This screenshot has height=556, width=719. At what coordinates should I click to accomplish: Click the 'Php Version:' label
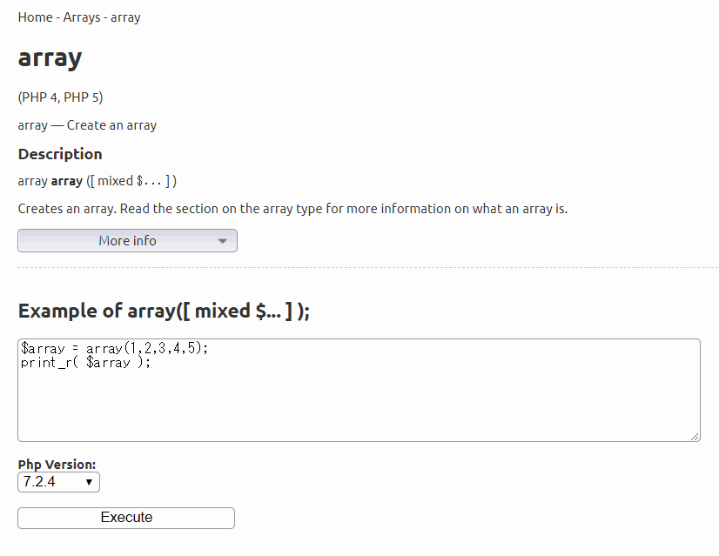coord(57,465)
